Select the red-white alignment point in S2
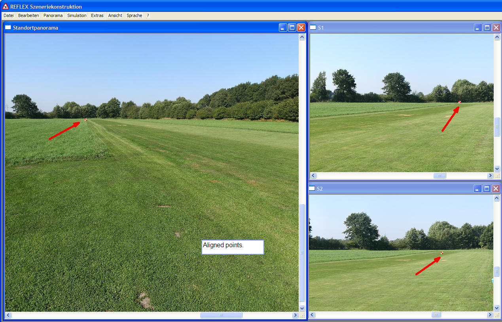Image resolution: width=502 pixels, height=322 pixels. point(441,253)
